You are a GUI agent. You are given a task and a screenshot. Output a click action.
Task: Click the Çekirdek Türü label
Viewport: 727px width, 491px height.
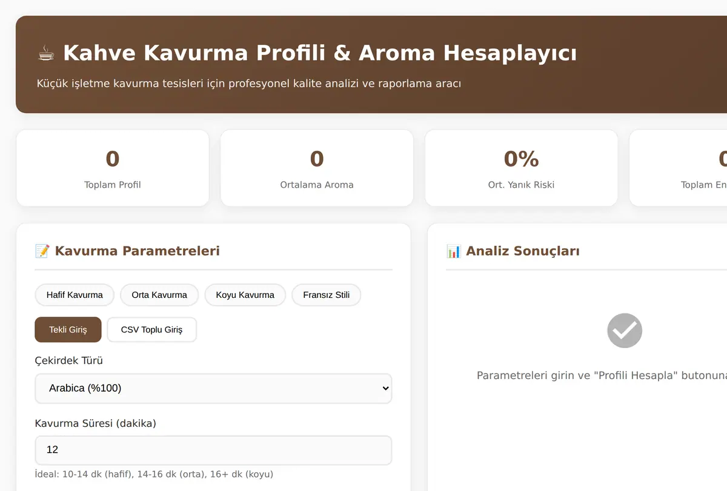pos(69,360)
